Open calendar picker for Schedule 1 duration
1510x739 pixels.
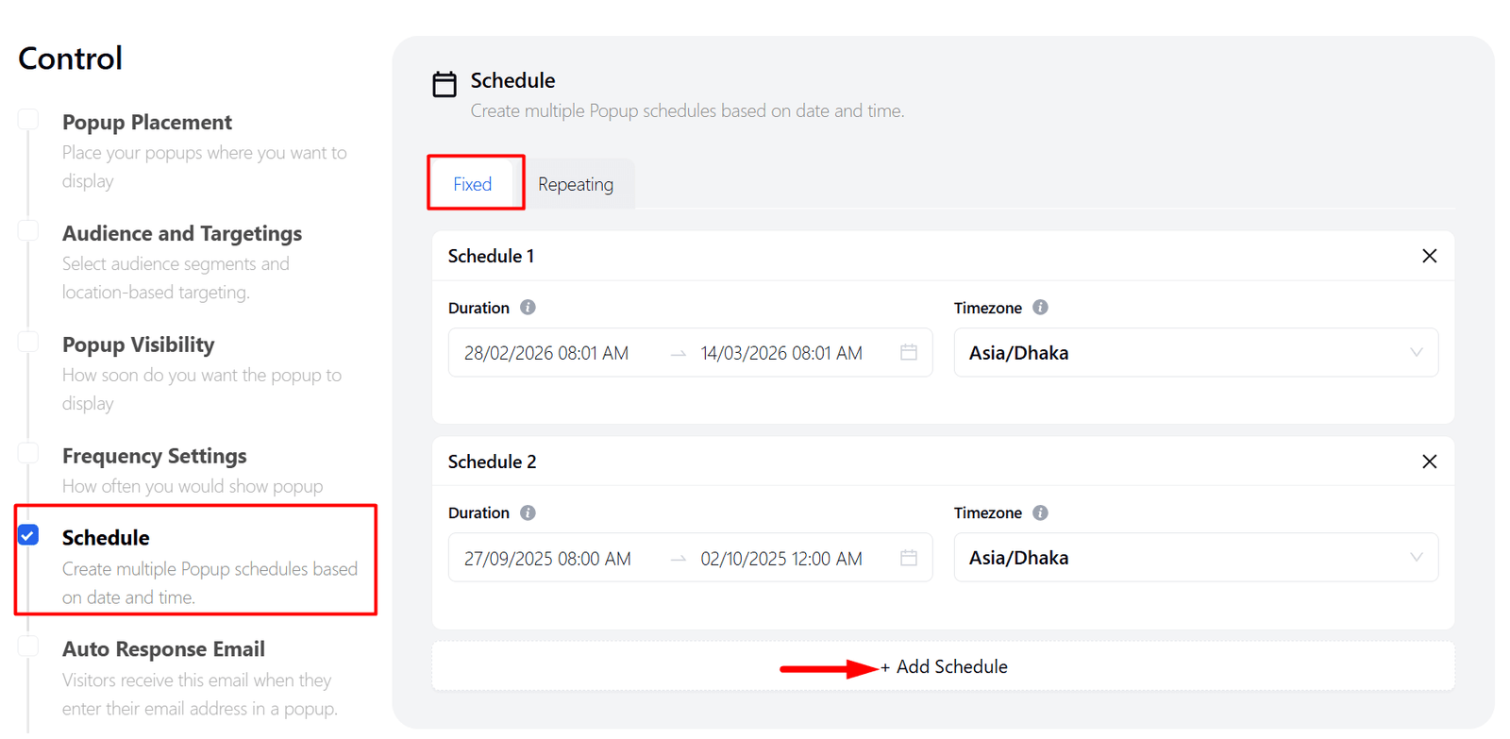click(908, 353)
